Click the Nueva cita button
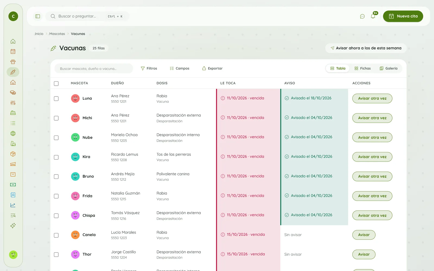The height and width of the screenshot is (271, 434). pyautogui.click(x=403, y=16)
